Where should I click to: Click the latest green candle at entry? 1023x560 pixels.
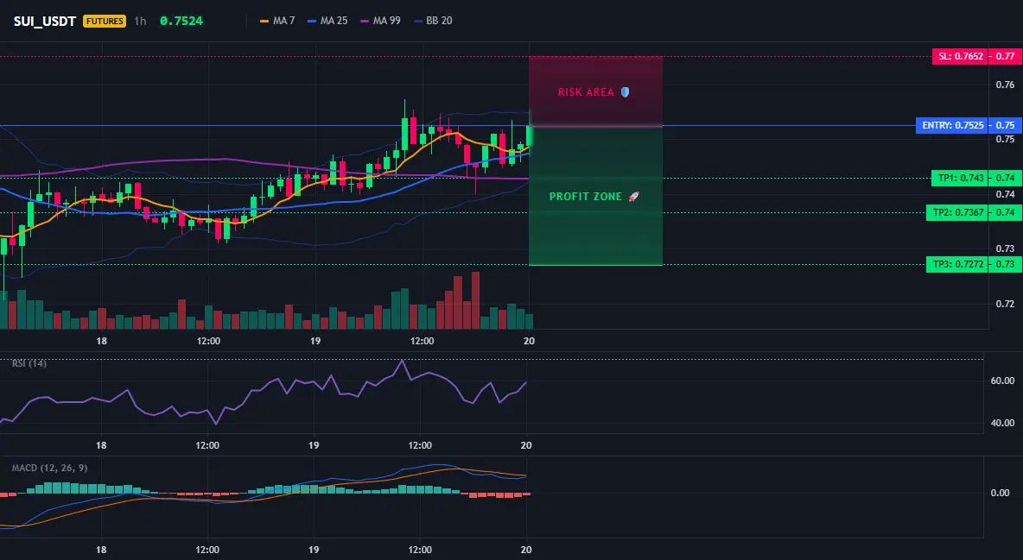click(x=530, y=135)
